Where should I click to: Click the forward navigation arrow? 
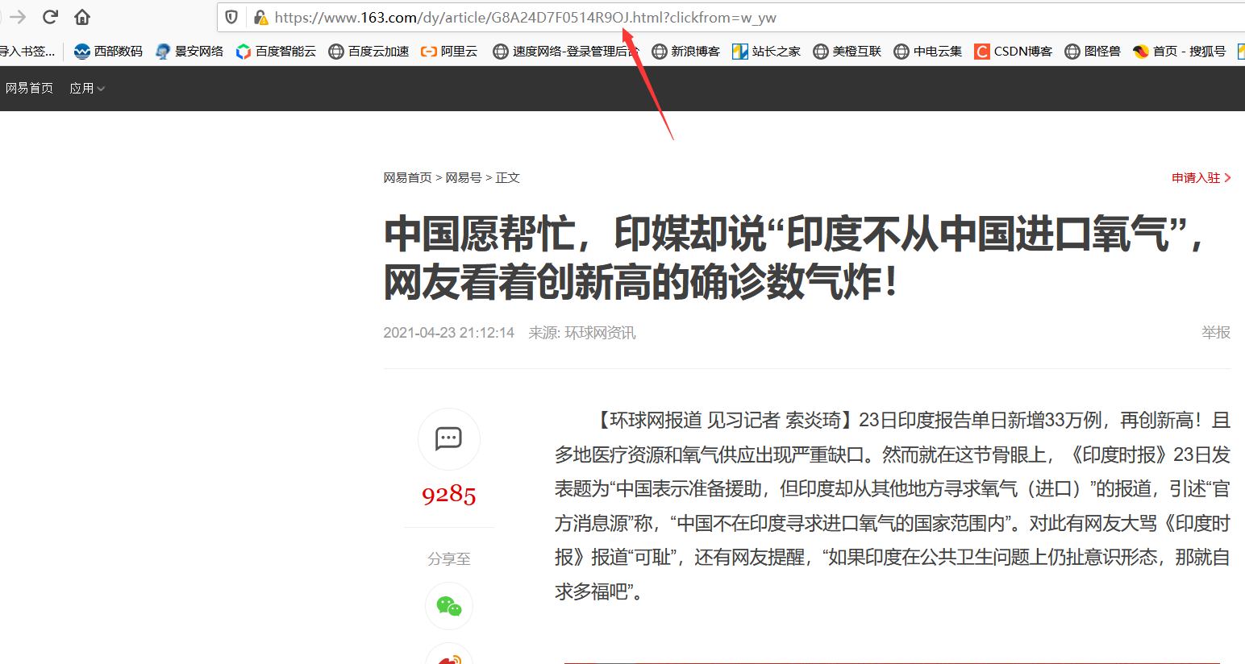click(18, 17)
